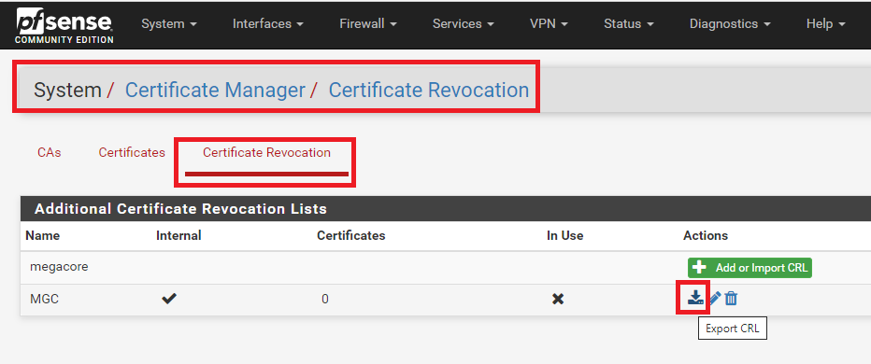Click the Internal column header
Image resolution: width=871 pixels, height=364 pixels.
tap(178, 235)
